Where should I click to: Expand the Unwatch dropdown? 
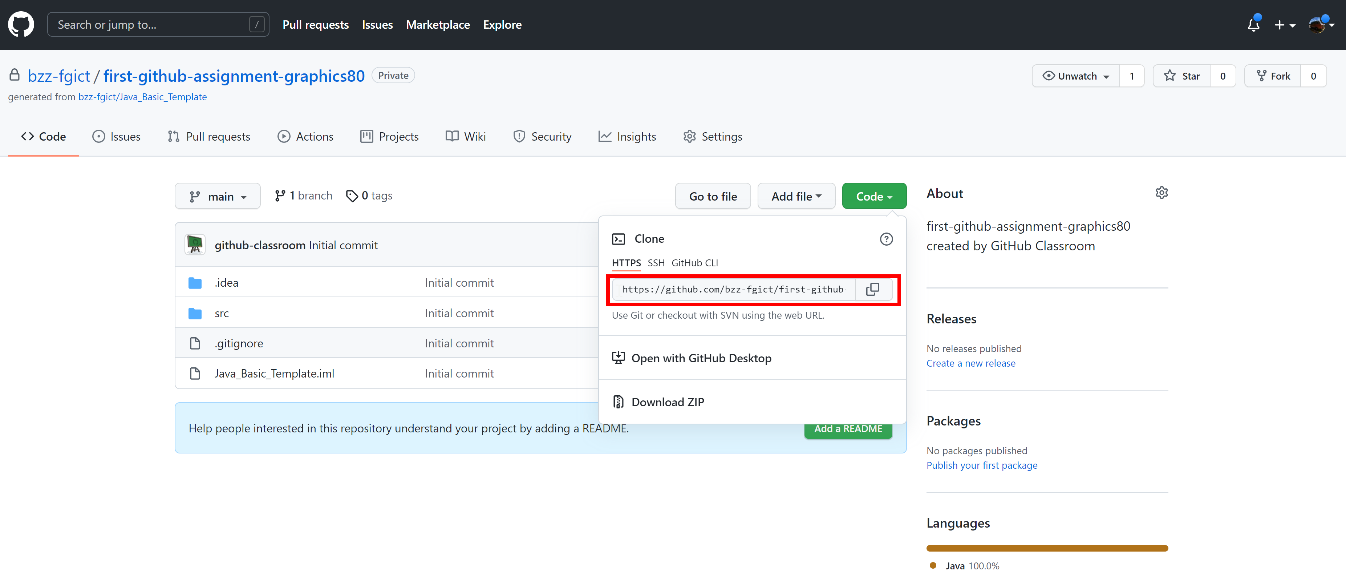point(1075,76)
